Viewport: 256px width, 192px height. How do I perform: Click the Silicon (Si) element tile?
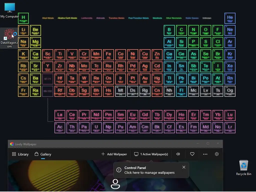pos(181,42)
